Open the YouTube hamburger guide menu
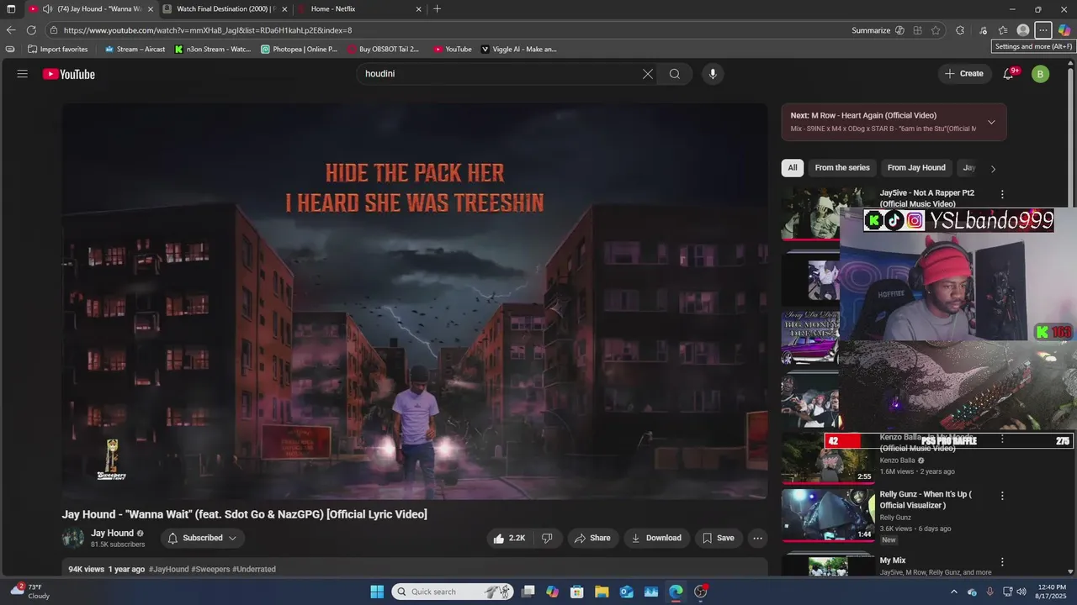 coord(23,74)
